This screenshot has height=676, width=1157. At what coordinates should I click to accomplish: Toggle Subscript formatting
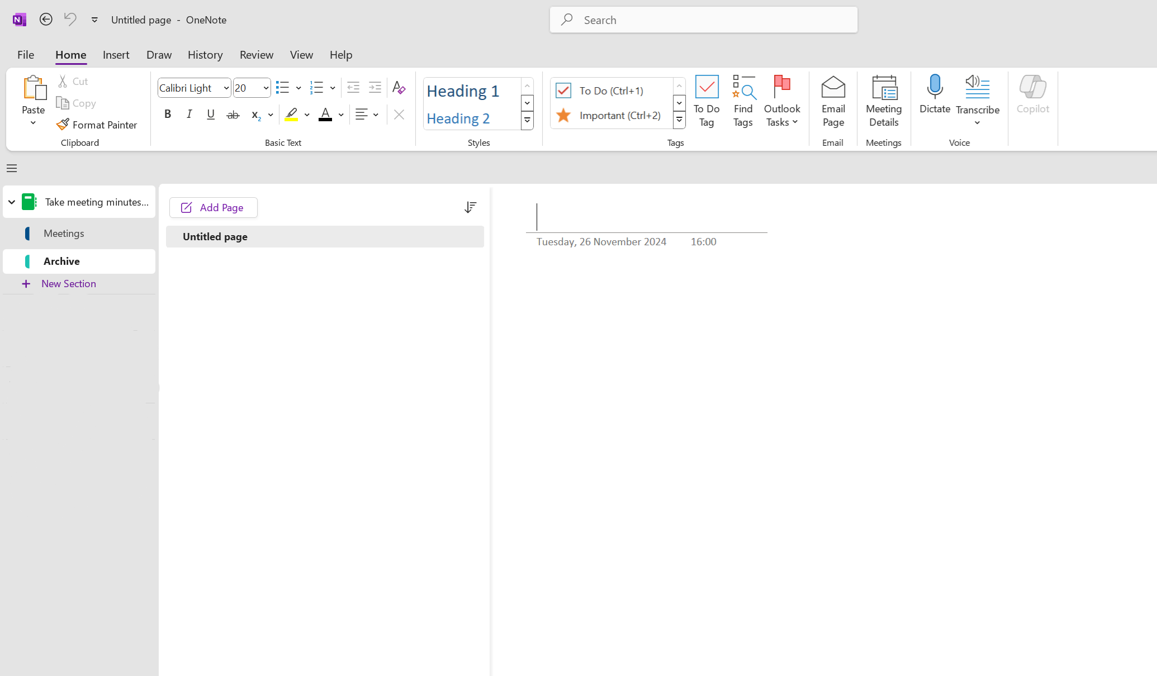255,115
